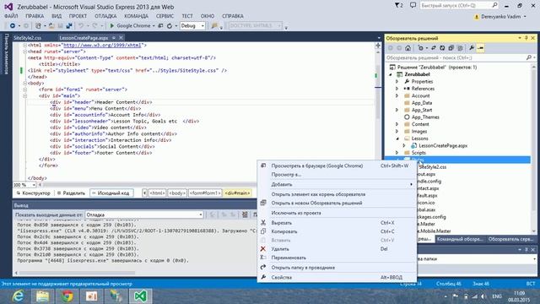540x304 pixels.
Task: Expand the Scripts folder node
Action: coord(397,153)
